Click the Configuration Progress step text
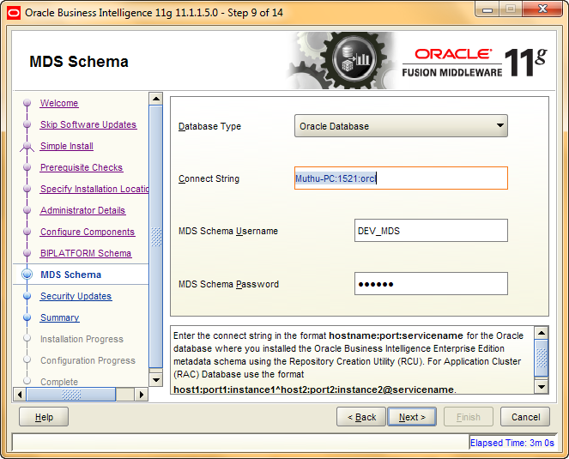 pos(88,360)
